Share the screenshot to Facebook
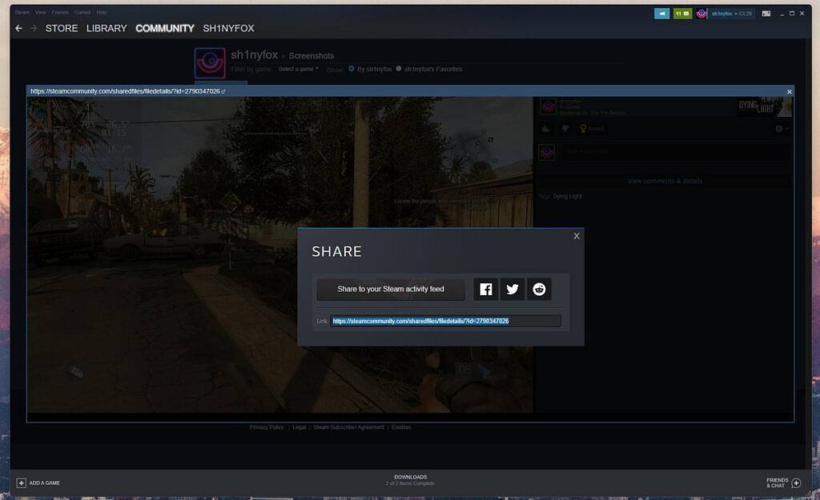820x500 pixels. pyautogui.click(x=485, y=289)
